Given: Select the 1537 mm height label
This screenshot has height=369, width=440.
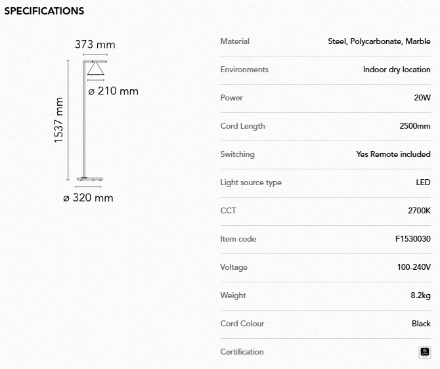Looking at the screenshot, I should coord(59,121).
